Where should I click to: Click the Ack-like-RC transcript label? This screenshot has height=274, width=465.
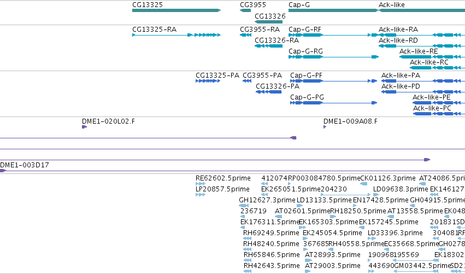point(429,62)
